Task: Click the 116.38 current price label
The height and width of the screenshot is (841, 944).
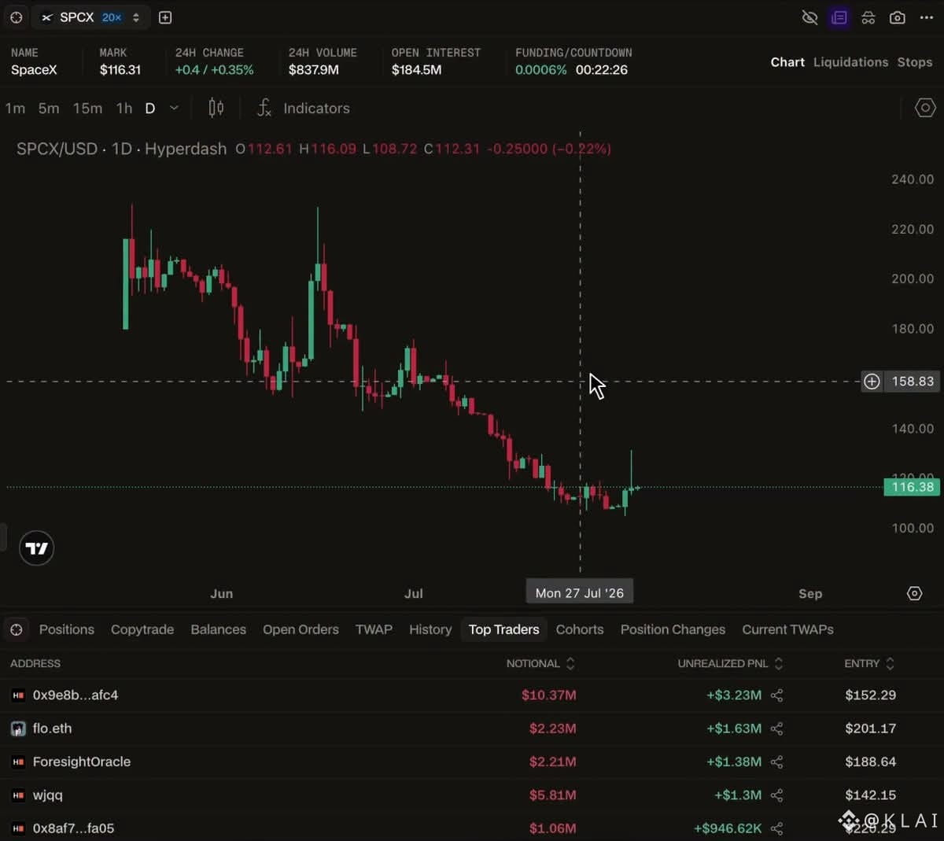Action: (x=913, y=487)
